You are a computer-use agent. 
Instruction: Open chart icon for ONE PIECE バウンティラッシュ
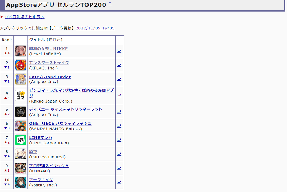click(119, 126)
